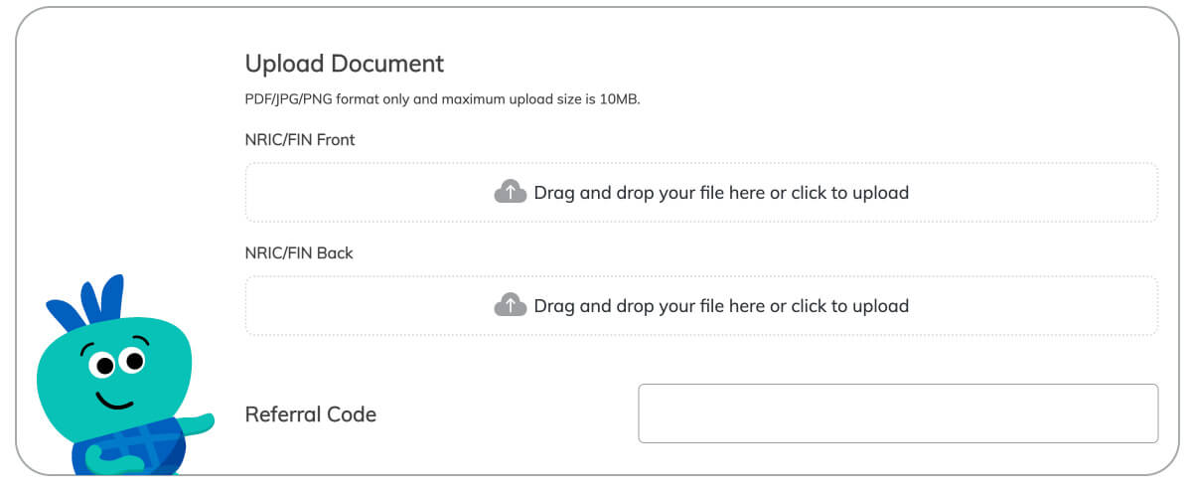Click the mascot's eyes
This screenshot has width=1192, height=494.
coord(117,360)
